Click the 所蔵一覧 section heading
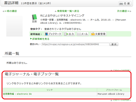 pyautogui.click(x=12, y=53)
